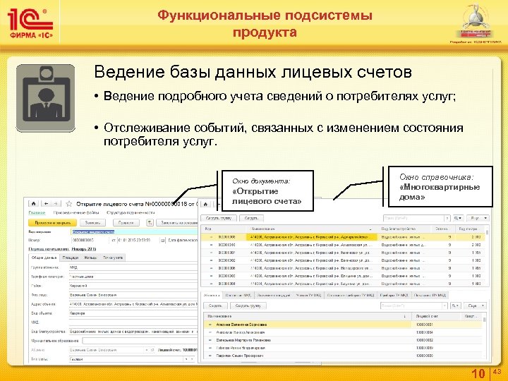
Task: Click the Физ. лицо field
Action: pyautogui.click(x=133, y=295)
